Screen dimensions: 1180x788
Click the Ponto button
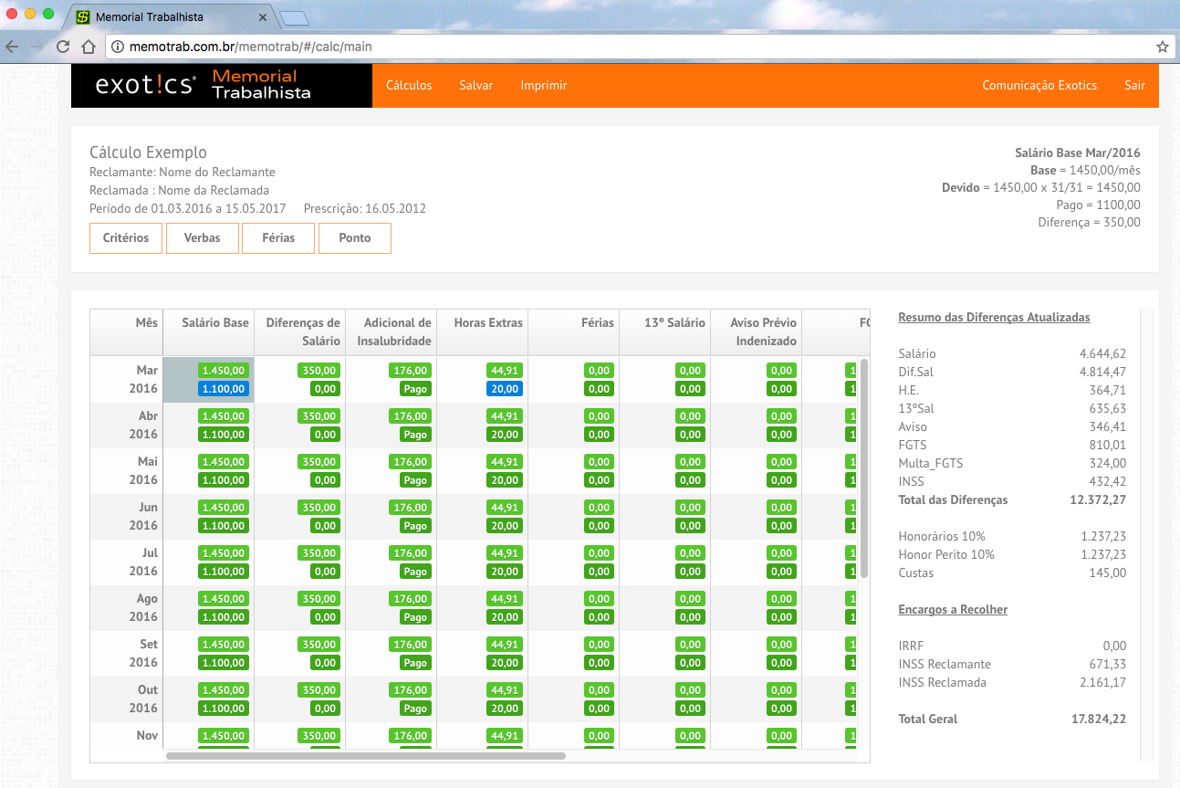coord(354,238)
